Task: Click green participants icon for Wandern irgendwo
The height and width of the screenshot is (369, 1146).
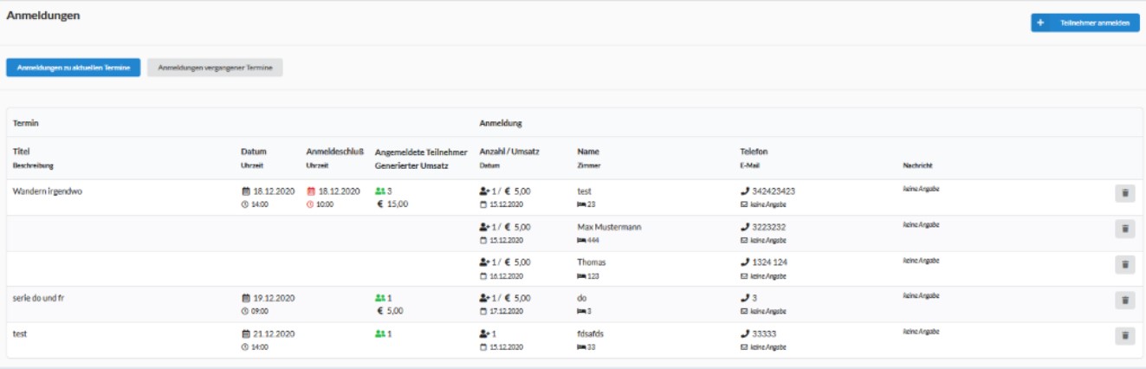Action: (379, 191)
